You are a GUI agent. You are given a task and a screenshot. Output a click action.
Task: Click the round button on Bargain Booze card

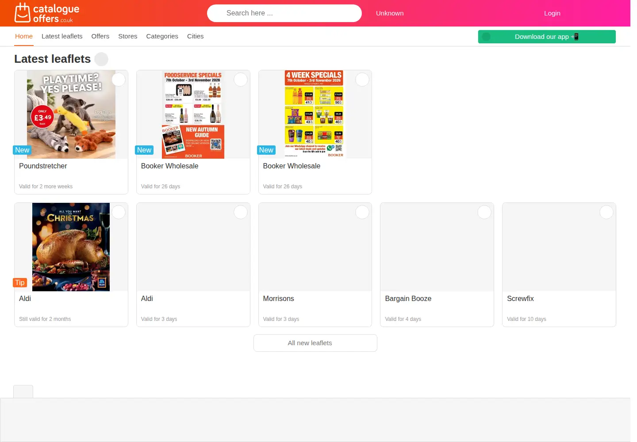484,212
